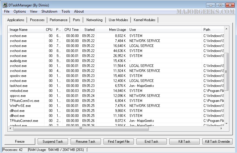Click the Kill Task button
237x153 pixels.
pyautogui.click(x=184, y=142)
